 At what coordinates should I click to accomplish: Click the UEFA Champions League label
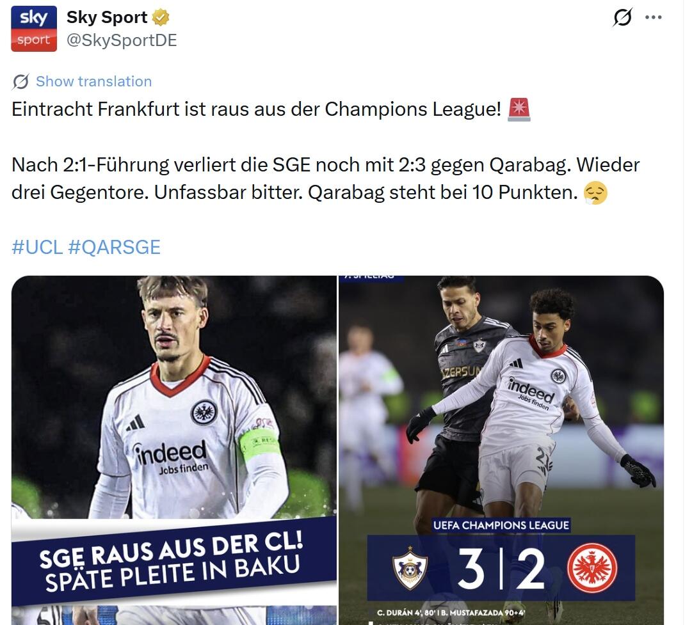point(501,525)
